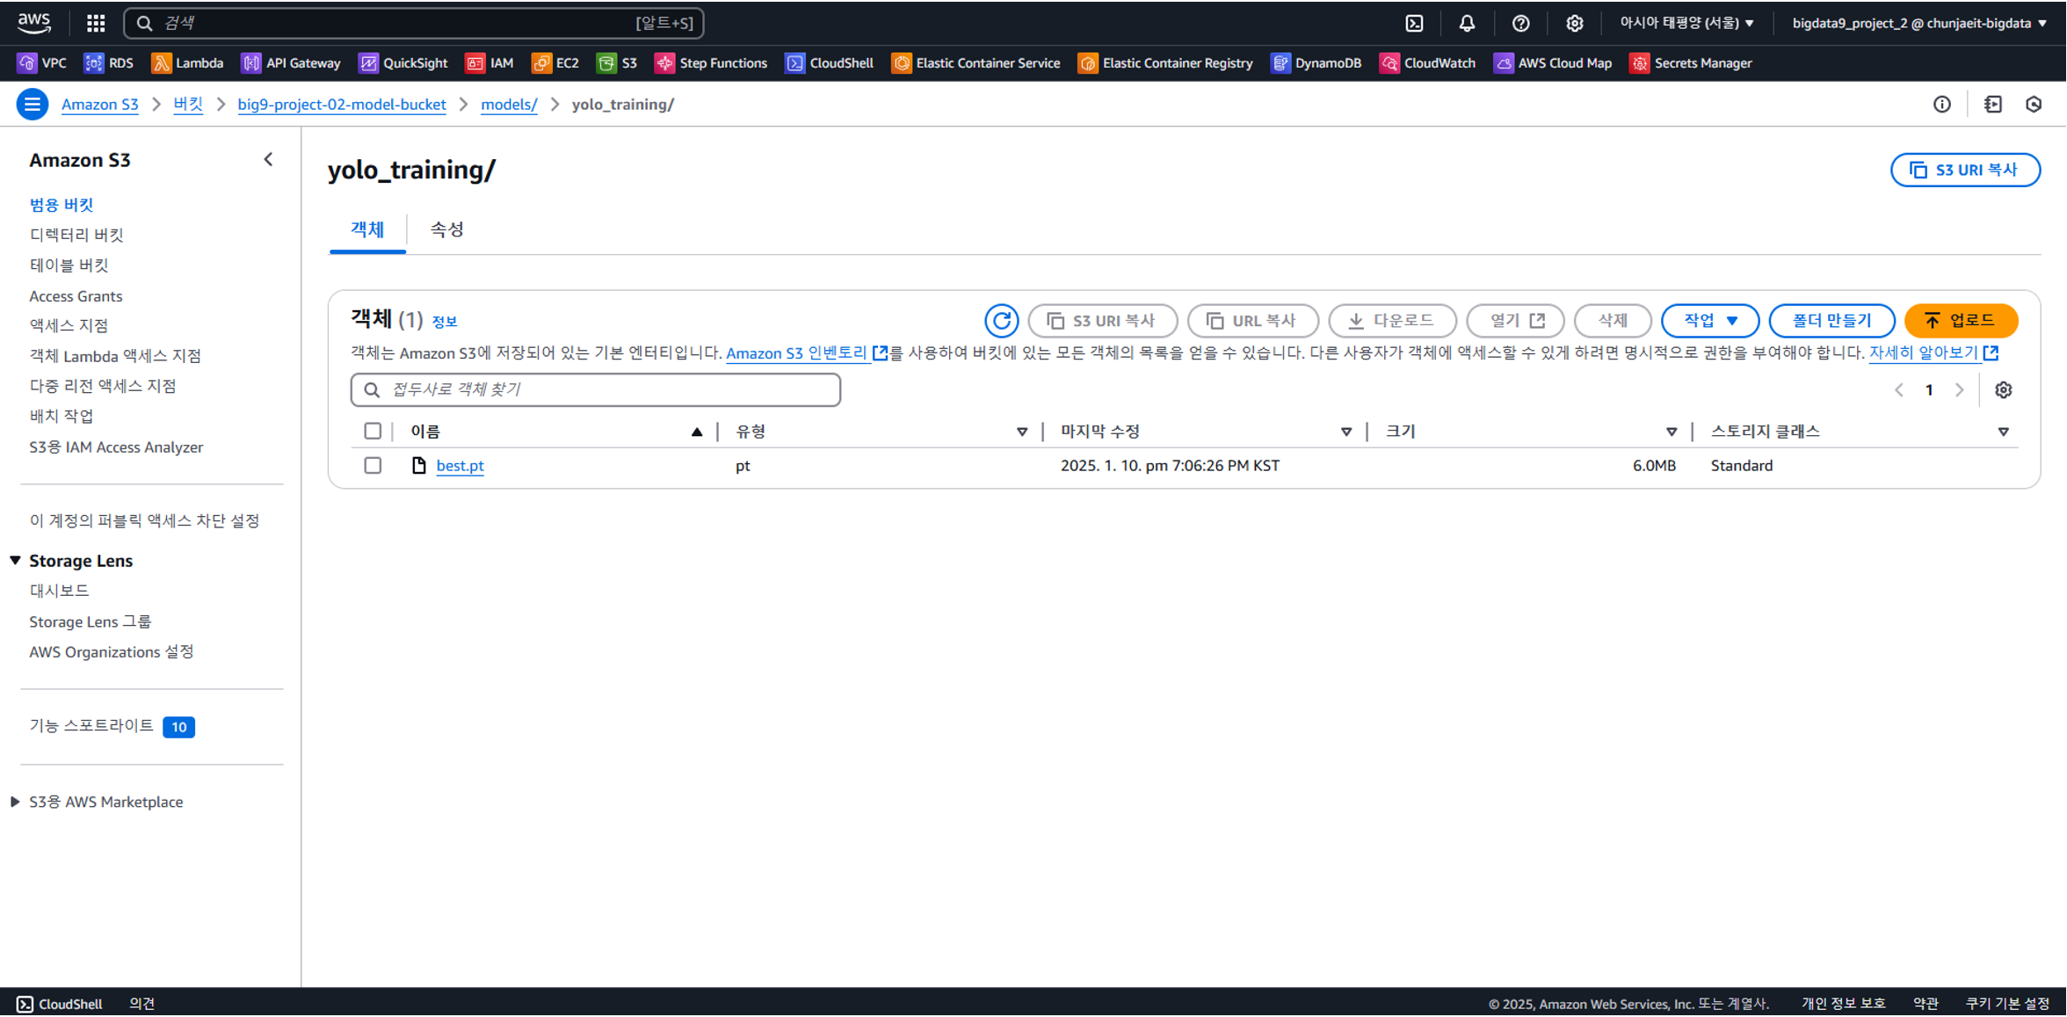Collapse the Storage Lens section
The image size is (2067, 1017).
[16, 561]
